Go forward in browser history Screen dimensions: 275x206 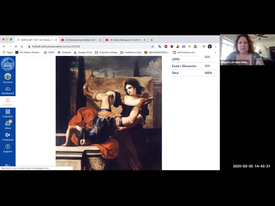[x=10, y=46]
